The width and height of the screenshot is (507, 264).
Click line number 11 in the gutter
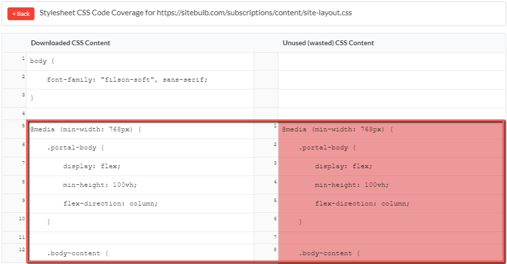point(22,237)
